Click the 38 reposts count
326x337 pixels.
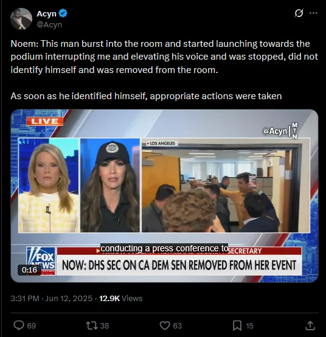105,326
